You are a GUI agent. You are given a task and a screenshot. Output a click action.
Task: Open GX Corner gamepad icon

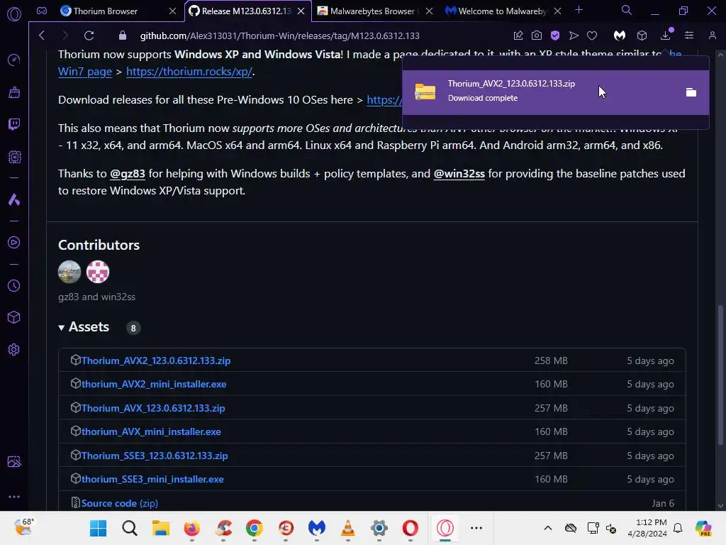click(42, 11)
